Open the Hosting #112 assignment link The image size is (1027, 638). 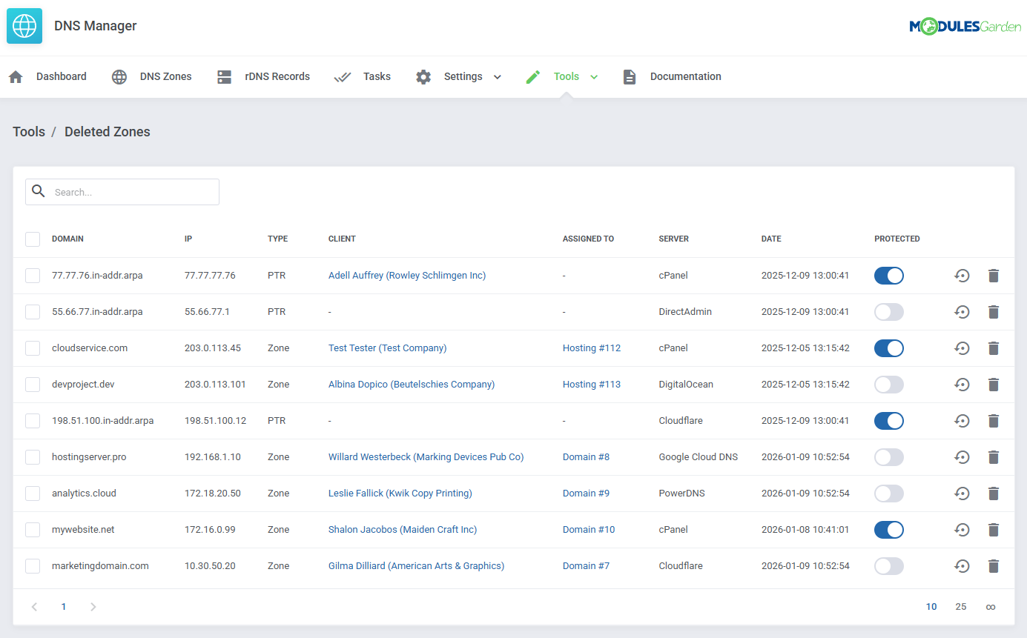click(591, 348)
